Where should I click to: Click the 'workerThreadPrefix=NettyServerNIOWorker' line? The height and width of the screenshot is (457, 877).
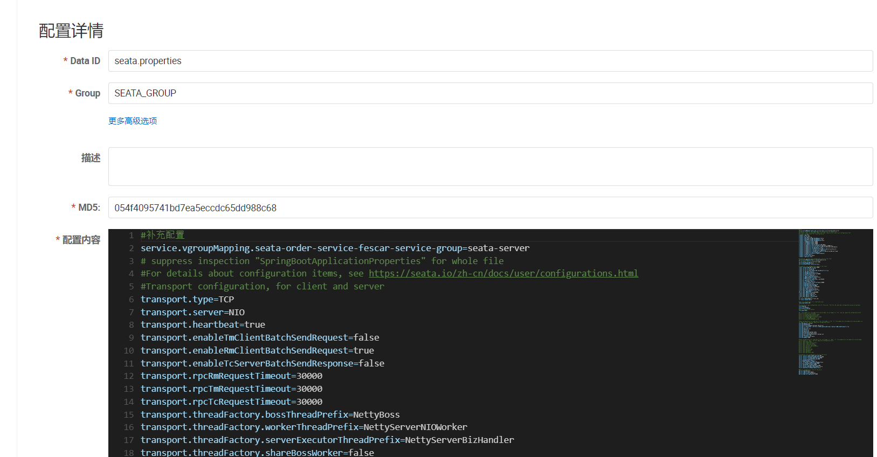point(304,427)
